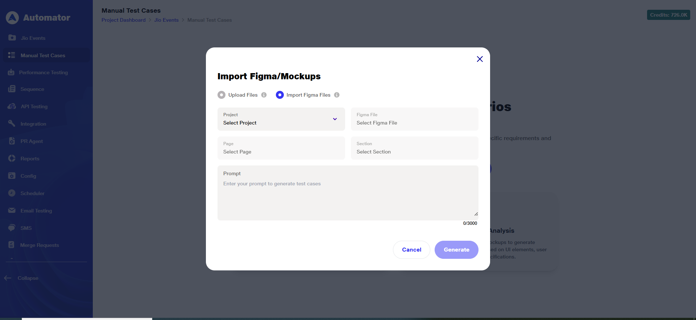Click the Scheduler clock icon
The height and width of the screenshot is (320, 696).
(x=12, y=193)
